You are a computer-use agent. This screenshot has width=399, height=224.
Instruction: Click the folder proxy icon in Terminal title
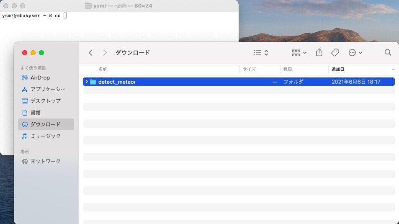tap(88, 5)
